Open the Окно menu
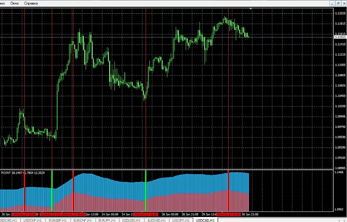 point(14,3)
